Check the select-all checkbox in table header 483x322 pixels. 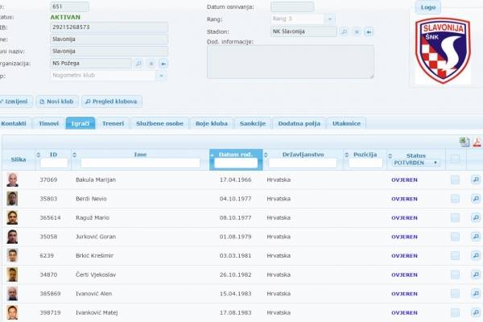455,159
